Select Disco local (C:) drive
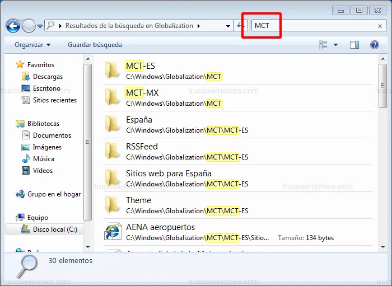The width and height of the screenshot is (392, 286). tap(54, 229)
